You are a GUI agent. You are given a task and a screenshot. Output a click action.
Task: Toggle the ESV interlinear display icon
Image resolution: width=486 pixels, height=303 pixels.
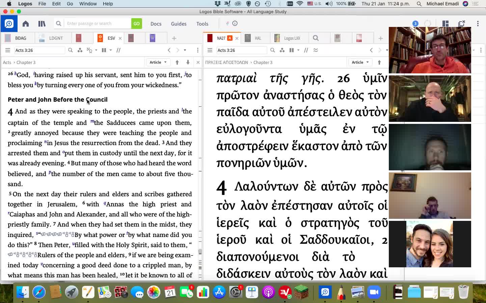click(90, 50)
